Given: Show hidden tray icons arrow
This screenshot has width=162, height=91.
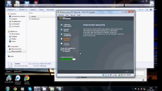Looking at the screenshot, I should pyautogui.click(x=133, y=89).
